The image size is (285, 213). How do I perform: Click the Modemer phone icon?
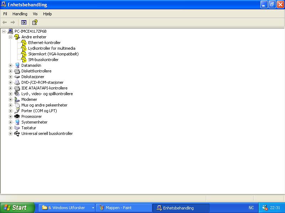pos(17,99)
